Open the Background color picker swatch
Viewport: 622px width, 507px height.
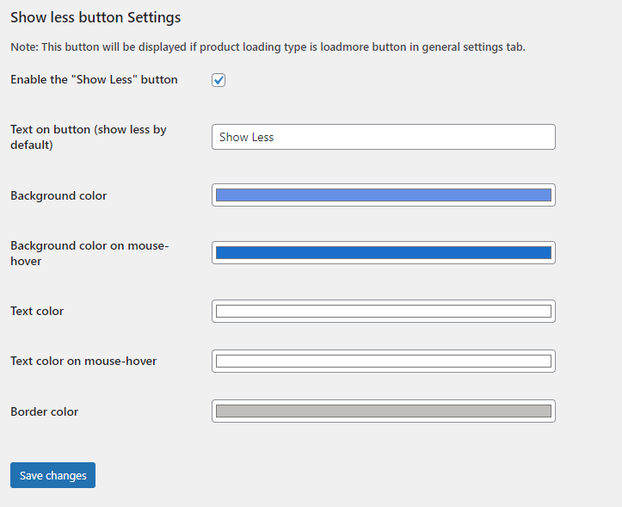click(383, 195)
